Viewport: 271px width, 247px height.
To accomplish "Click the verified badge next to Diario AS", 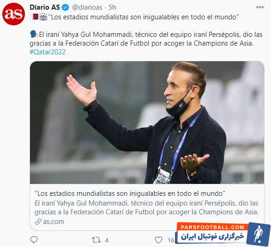I will 66,7.
